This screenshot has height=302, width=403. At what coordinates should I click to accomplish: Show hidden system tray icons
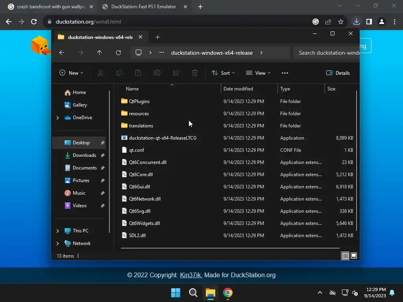[320, 293]
